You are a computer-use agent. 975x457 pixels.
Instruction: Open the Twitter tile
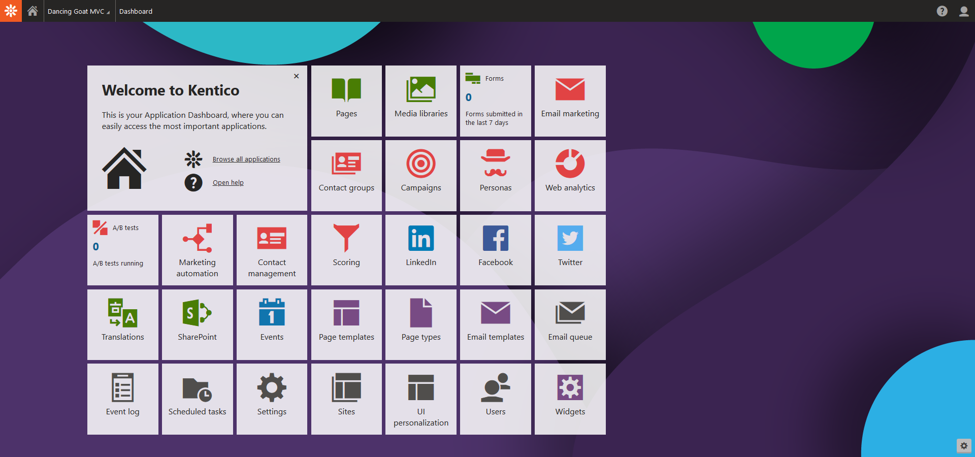click(x=570, y=250)
